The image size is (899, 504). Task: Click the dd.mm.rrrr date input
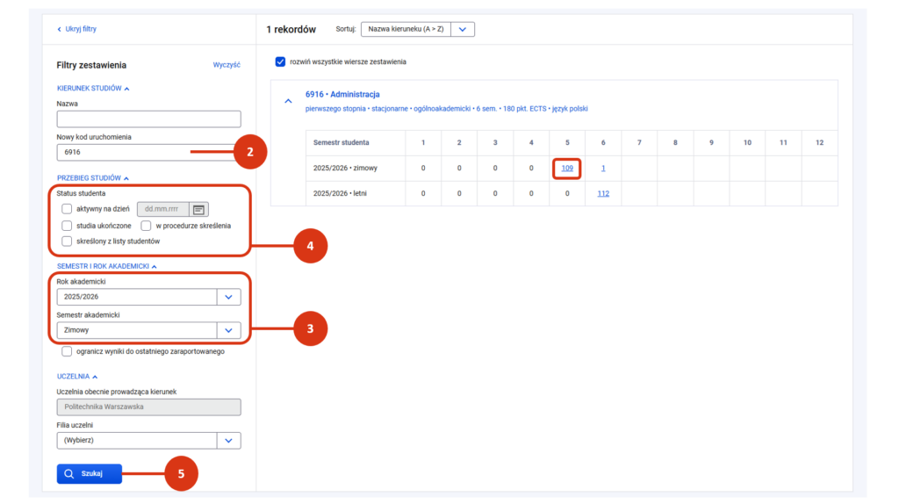point(162,209)
